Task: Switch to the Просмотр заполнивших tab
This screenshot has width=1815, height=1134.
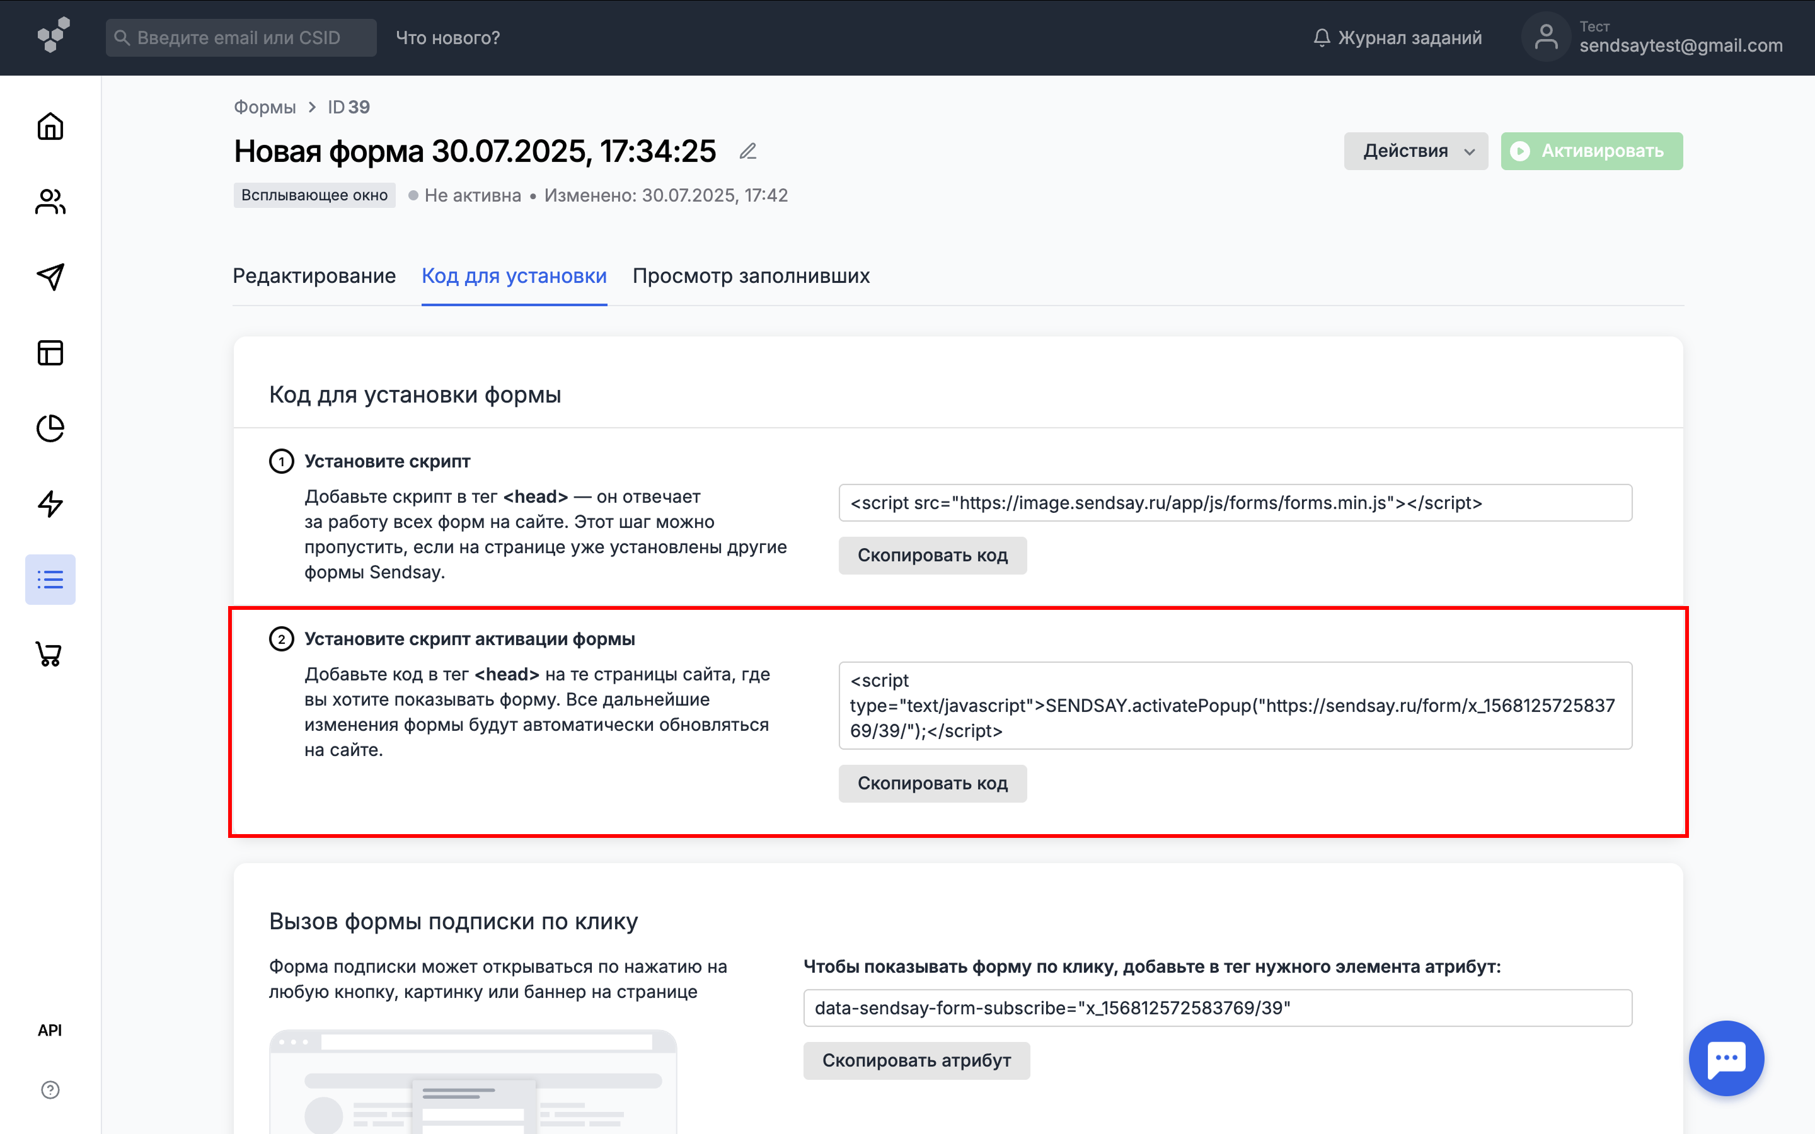Action: 751,276
